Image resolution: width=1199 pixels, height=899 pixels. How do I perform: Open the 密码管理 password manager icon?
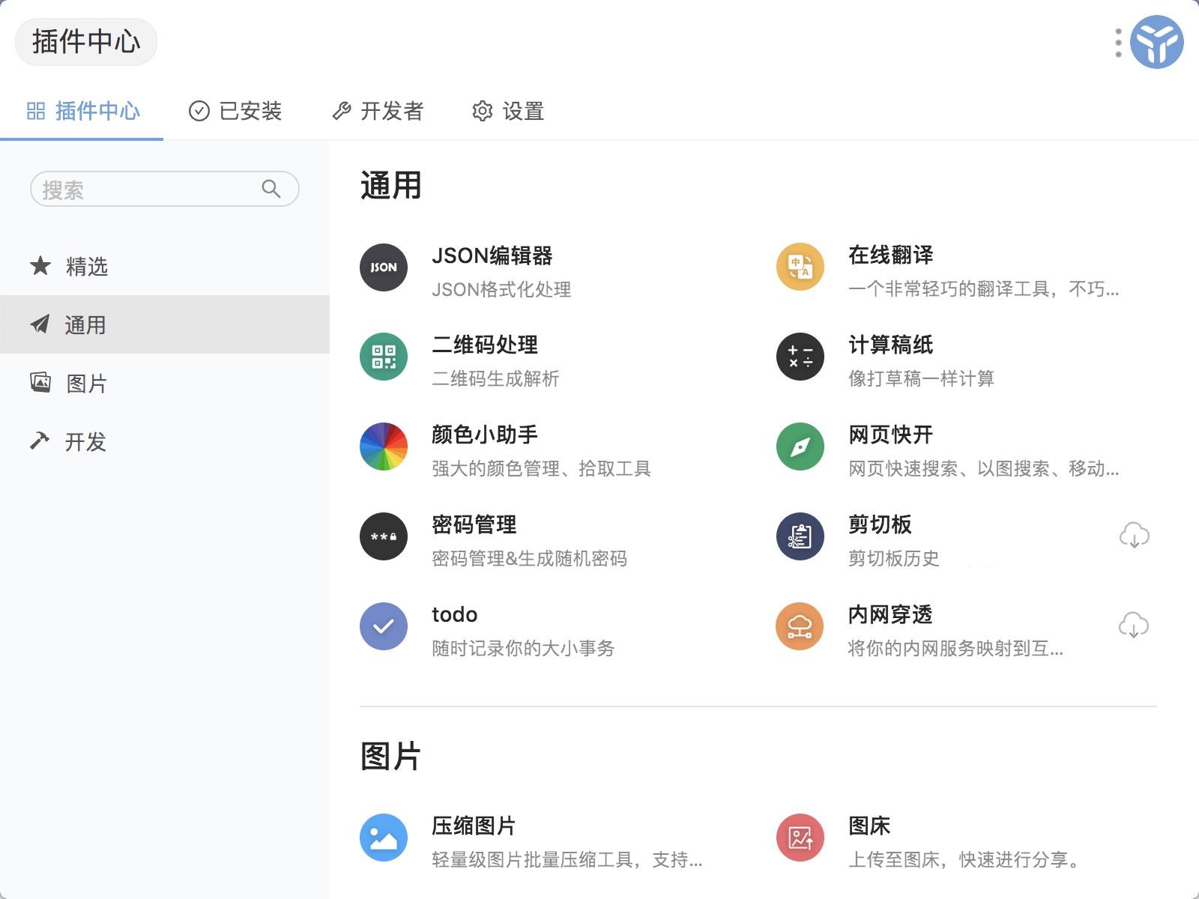[x=383, y=536]
